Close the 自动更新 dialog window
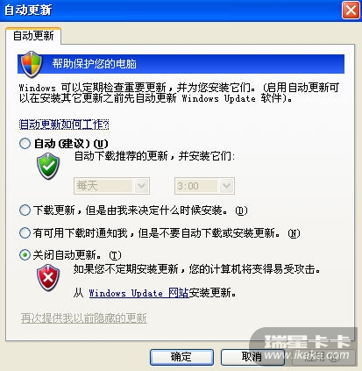The height and width of the screenshot is (371, 362). pos(351,11)
